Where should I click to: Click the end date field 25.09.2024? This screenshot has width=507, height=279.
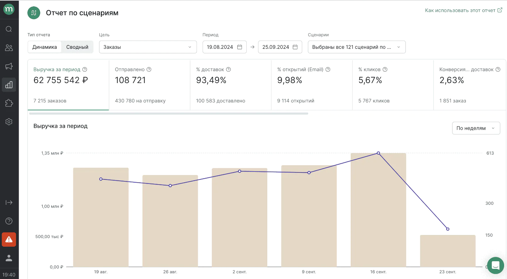280,47
